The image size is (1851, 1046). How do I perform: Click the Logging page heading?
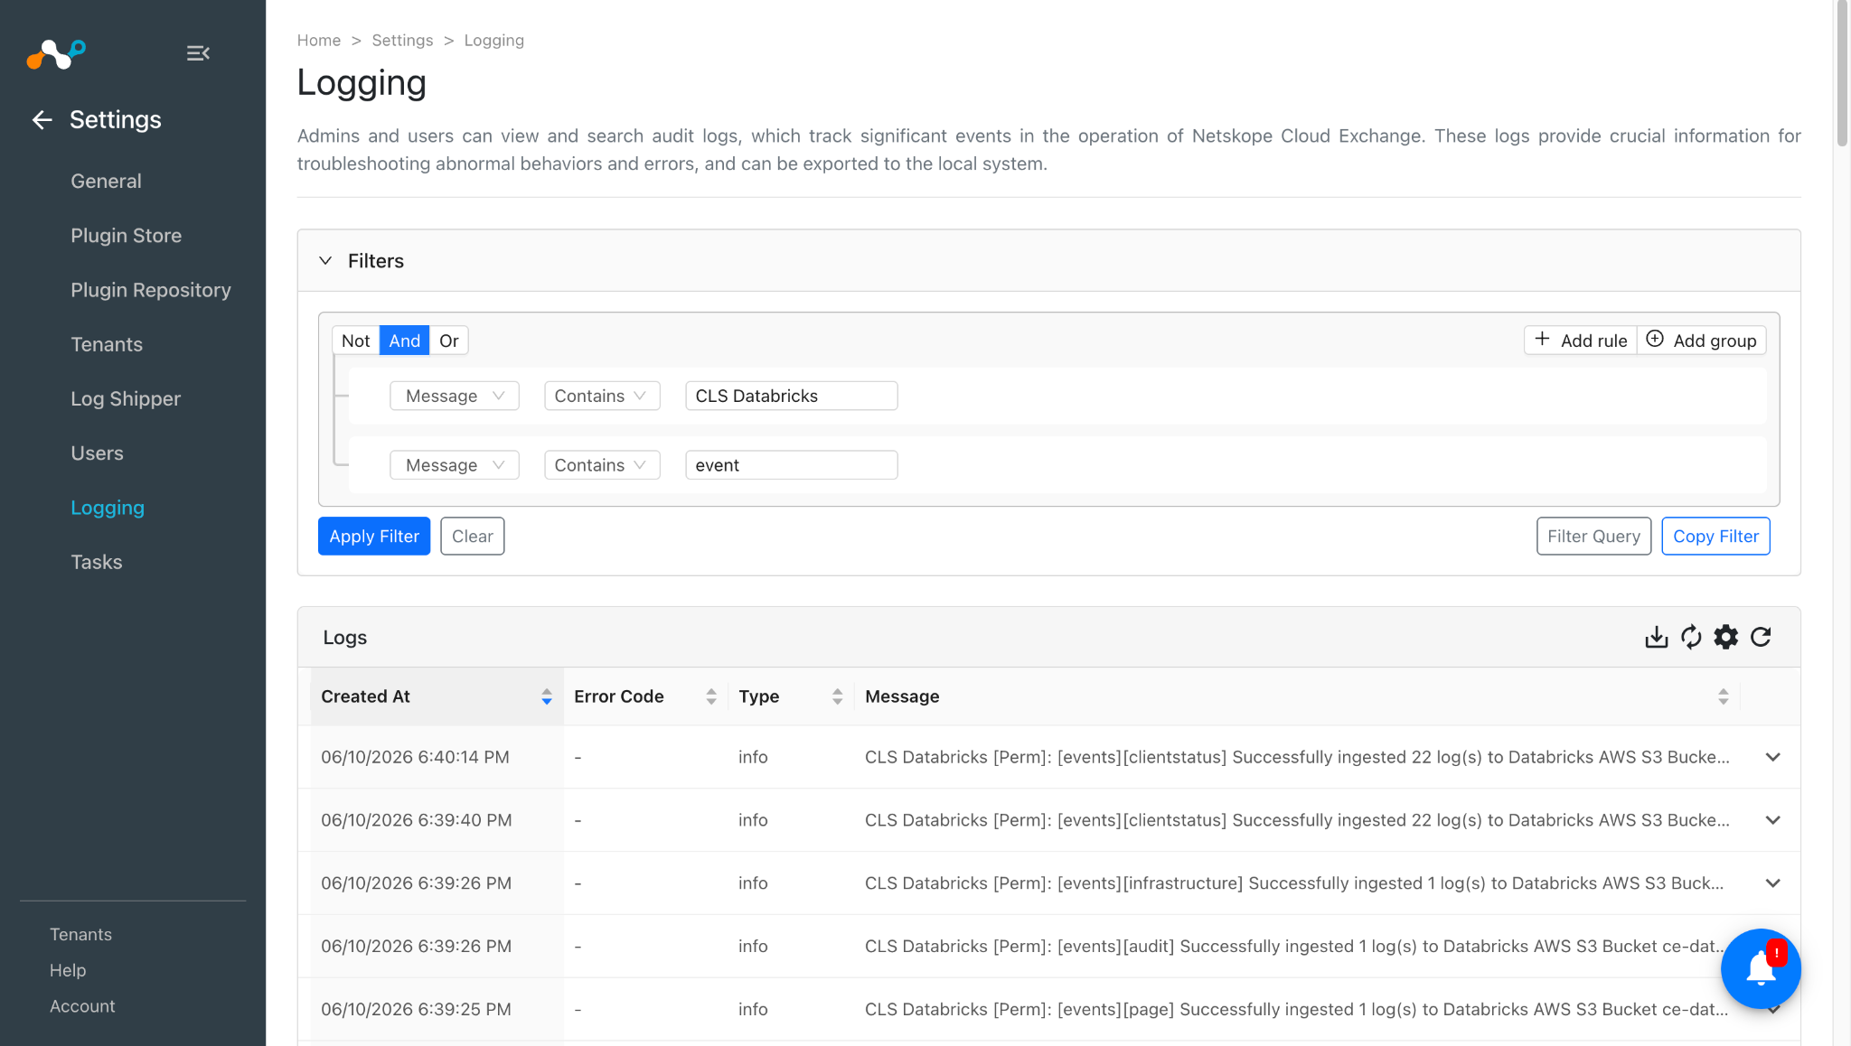click(x=362, y=83)
